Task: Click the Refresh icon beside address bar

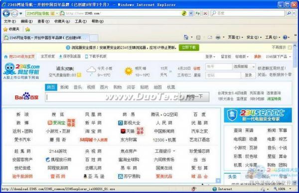Action: coord(198,13)
